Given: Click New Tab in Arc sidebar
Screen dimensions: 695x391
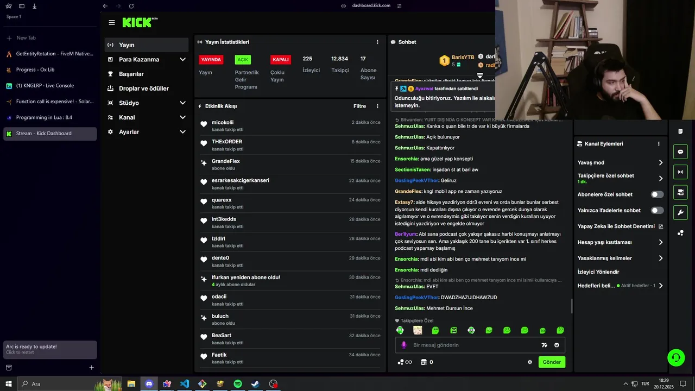Looking at the screenshot, I should click(50, 38).
